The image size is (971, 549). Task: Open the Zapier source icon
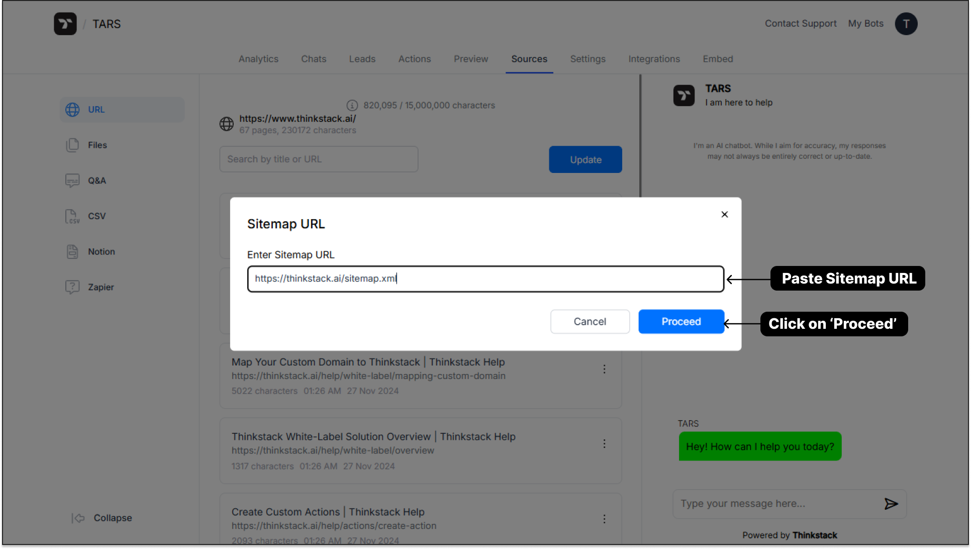click(x=73, y=287)
